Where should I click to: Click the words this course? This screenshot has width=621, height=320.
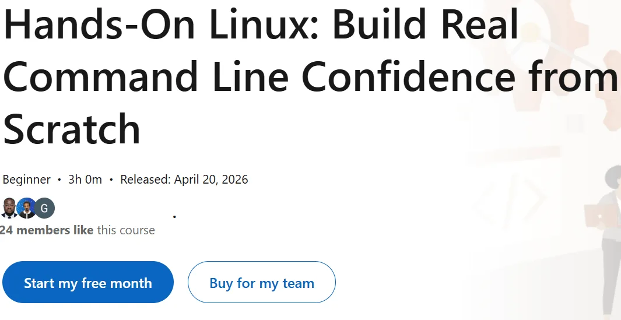126,230
